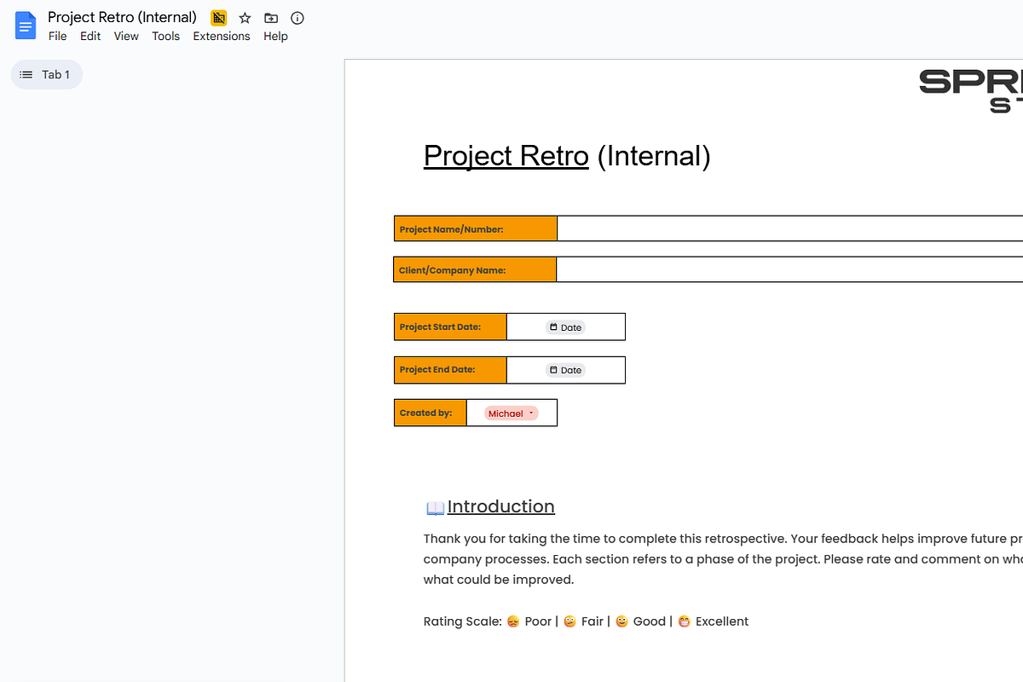This screenshot has width=1023, height=682.
Task: Click the Poor rating emoji
Action: tap(513, 621)
